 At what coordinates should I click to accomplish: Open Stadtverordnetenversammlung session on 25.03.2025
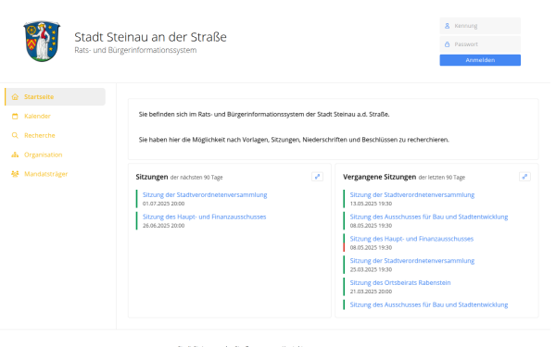(x=412, y=261)
